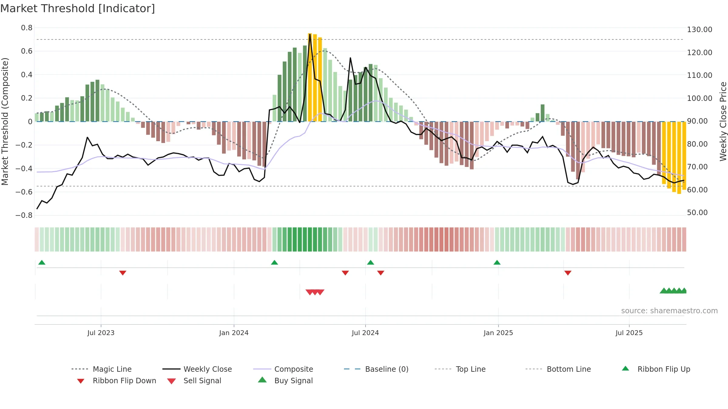Click the earliest green Ribbon Flip Up marker
Screen dimensions: 728x409
pyautogui.click(x=42, y=262)
